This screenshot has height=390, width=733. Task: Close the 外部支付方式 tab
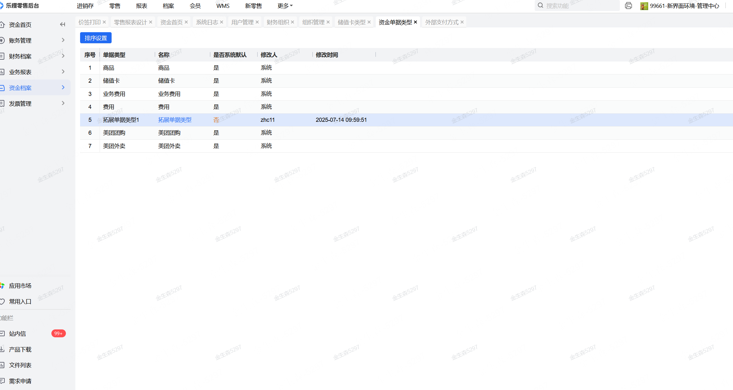pos(462,22)
